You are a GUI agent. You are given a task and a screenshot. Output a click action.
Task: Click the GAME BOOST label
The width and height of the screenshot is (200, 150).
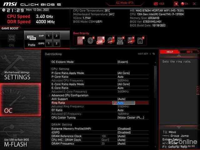point(10,28)
